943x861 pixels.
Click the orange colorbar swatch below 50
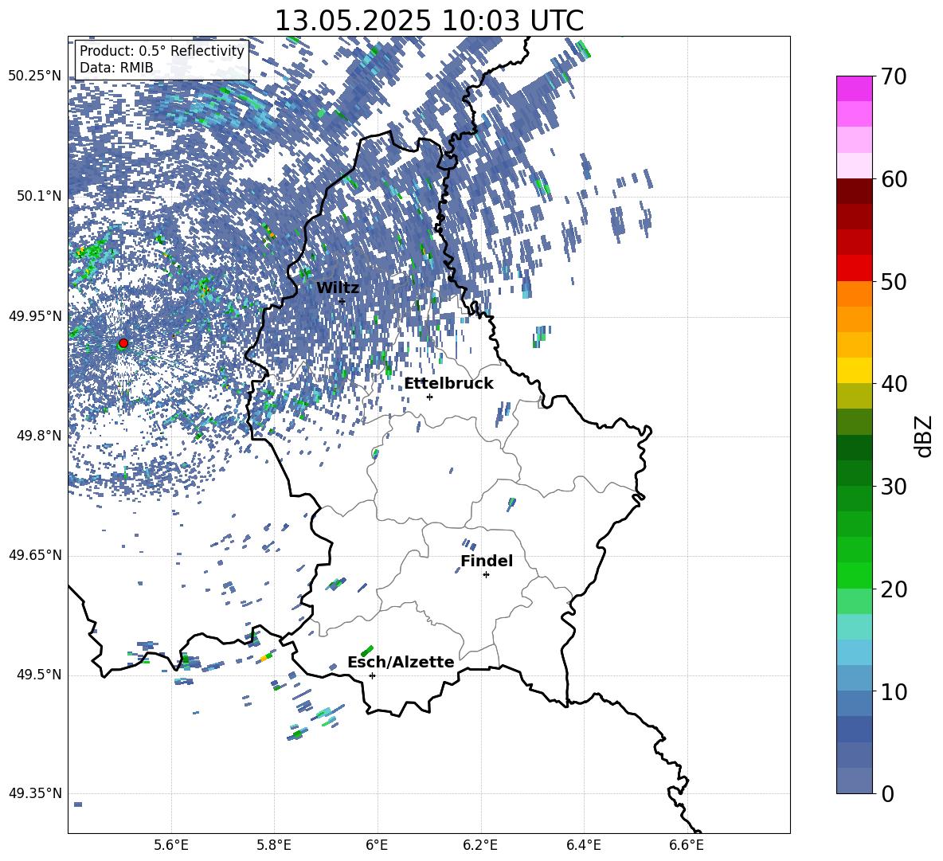click(854, 293)
